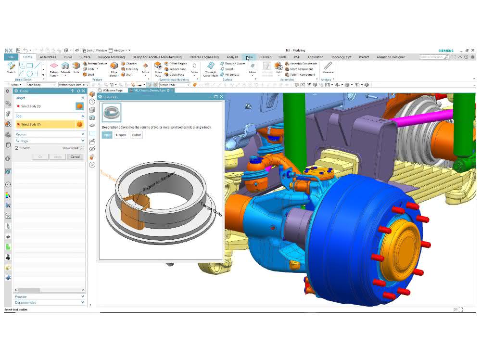Click the Find a Command search field
Image resolution: width=481 pixels, height=361 pixels.
tap(434, 57)
